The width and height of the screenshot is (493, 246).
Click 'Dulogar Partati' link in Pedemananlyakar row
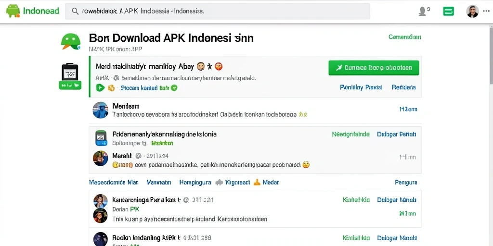tap(397, 135)
